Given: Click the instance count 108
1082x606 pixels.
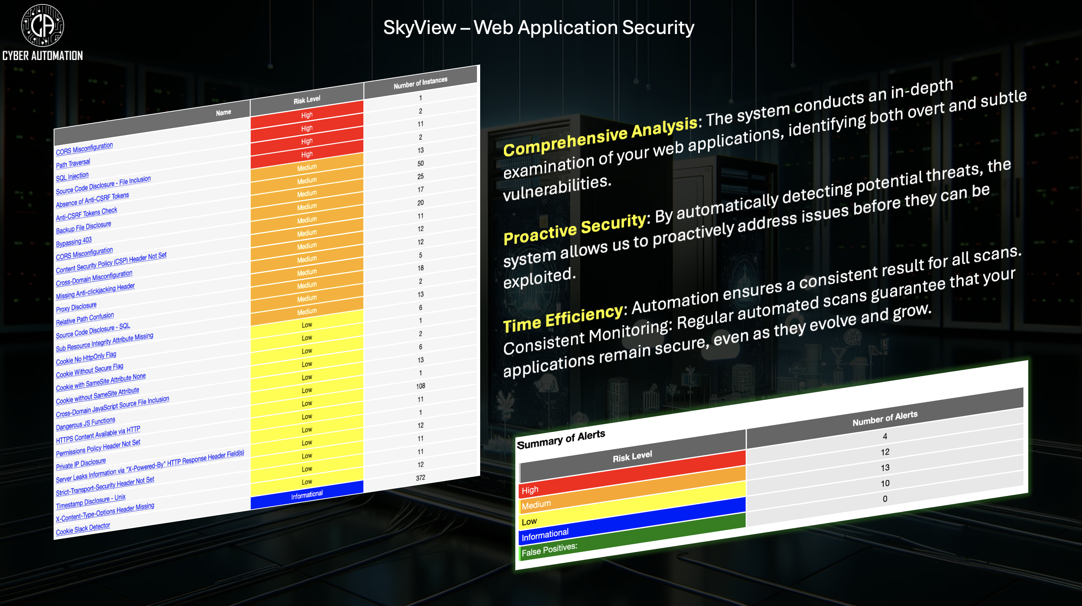Looking at the screenshot, I should 421,386.
